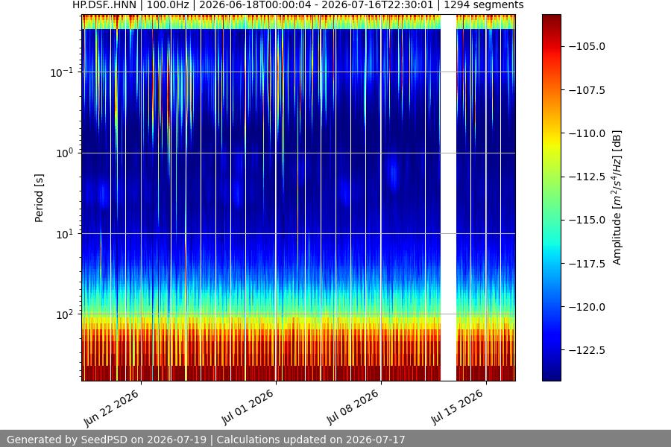Select the Jun 22 2026 date label
Viewport: 671px width, 447px height.
tap(111, 408)
